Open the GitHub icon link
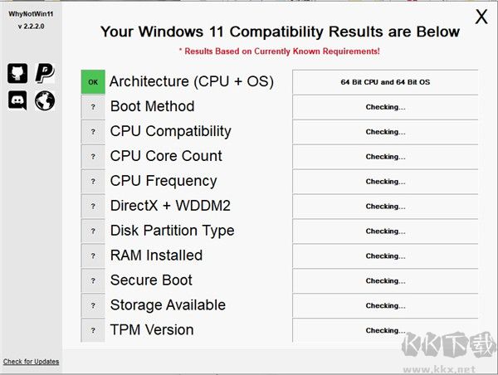The width and height of the screenshot is (498, 375). click(x=17, y=73)
